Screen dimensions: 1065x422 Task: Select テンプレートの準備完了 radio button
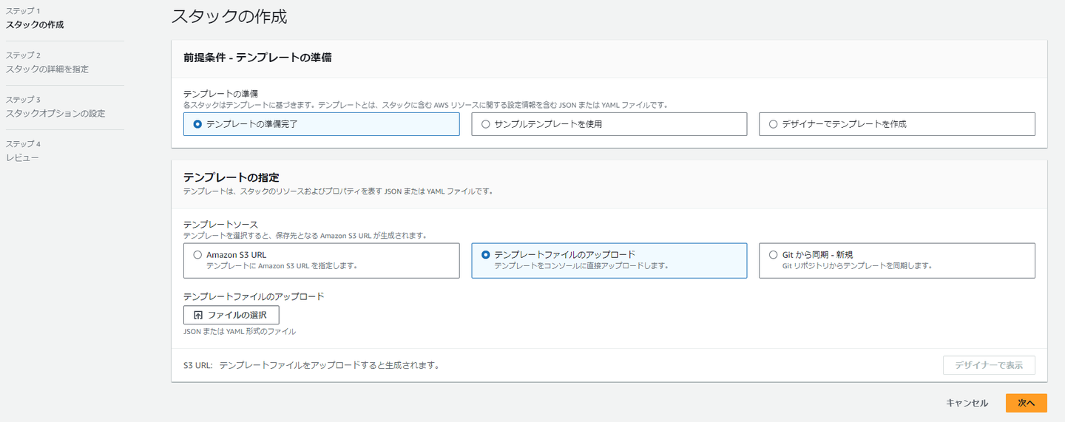click(x=197, y=124)
